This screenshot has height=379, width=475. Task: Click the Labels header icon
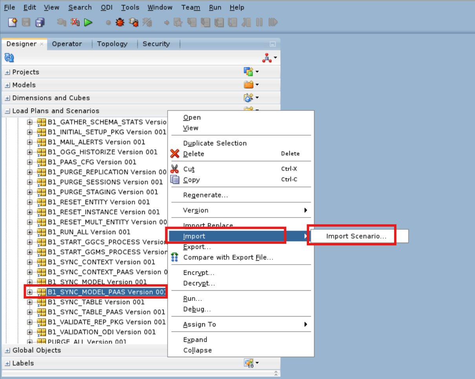point(248,363)
